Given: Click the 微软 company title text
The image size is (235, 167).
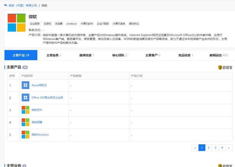Looking at the screenshot, I should tap(33, 17).
